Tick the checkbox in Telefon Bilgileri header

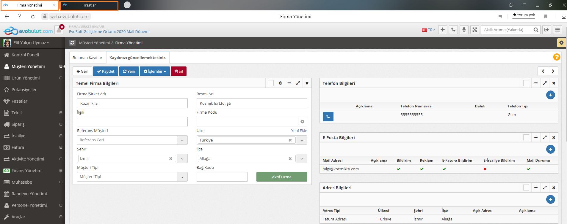click(x=526, y=83)
